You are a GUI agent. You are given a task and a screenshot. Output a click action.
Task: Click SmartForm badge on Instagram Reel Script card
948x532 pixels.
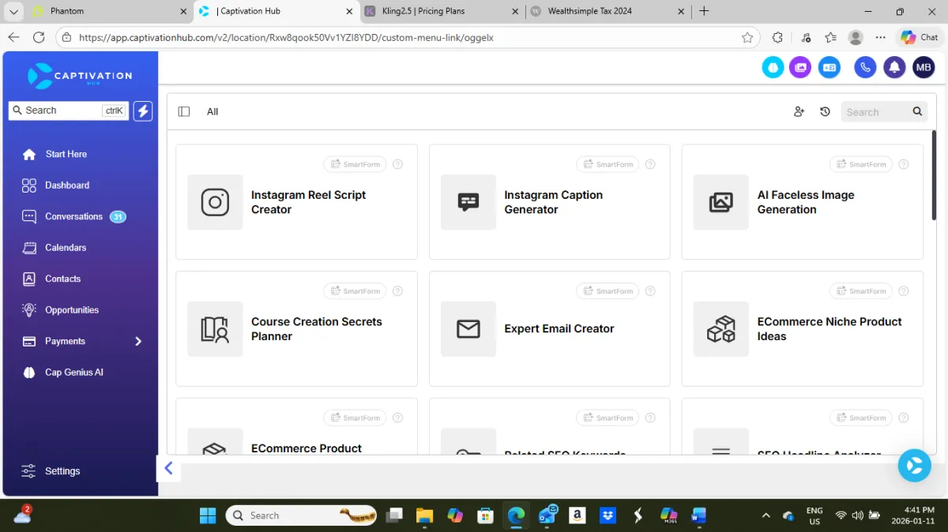355,164
